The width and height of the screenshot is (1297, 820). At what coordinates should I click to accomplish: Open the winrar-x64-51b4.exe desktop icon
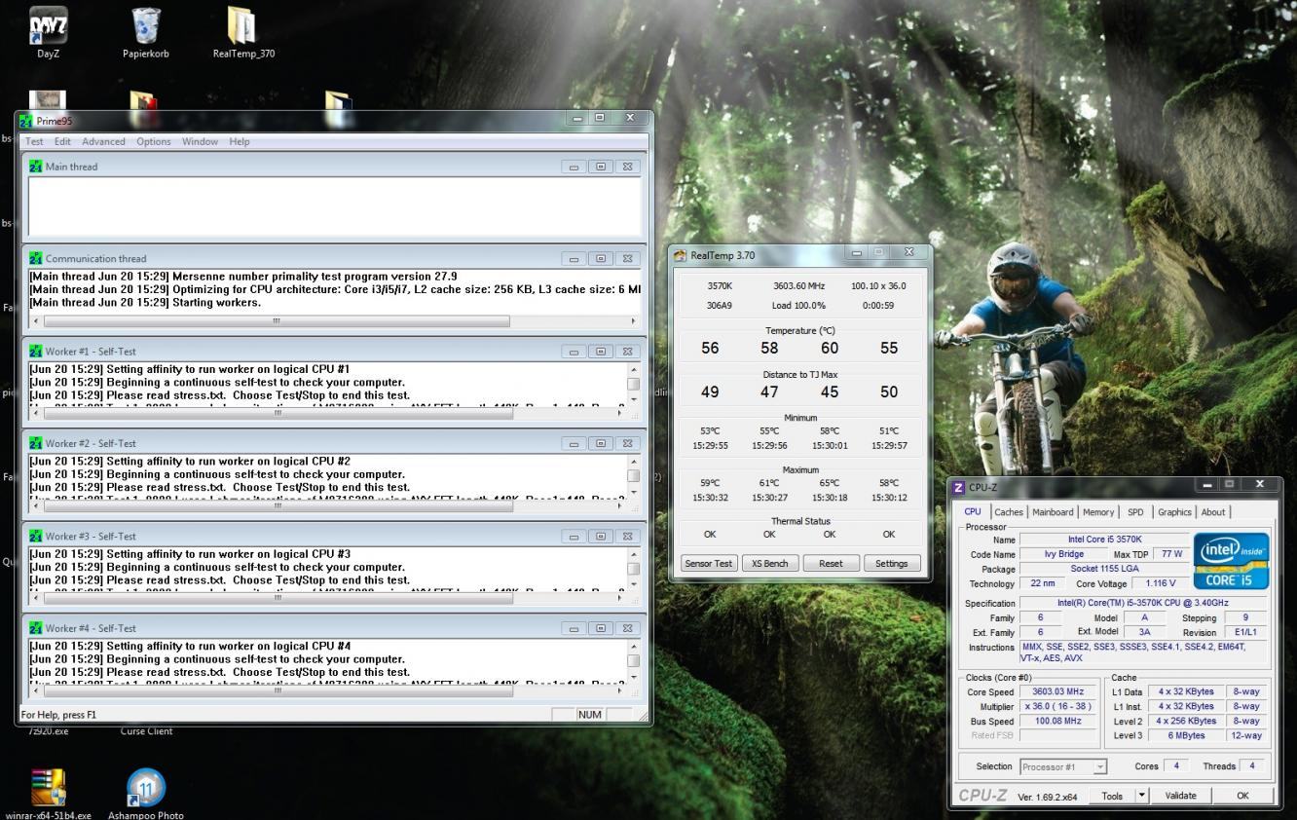click(x=48, y=794)
